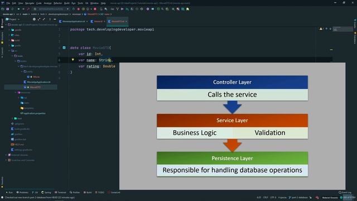Click the gutter icon beside data class
The image size is (357, 201).
click(x=64, y=47)
